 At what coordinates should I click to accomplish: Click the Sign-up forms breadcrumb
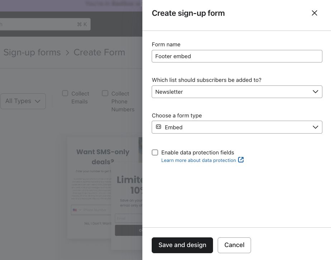point(32,52)
